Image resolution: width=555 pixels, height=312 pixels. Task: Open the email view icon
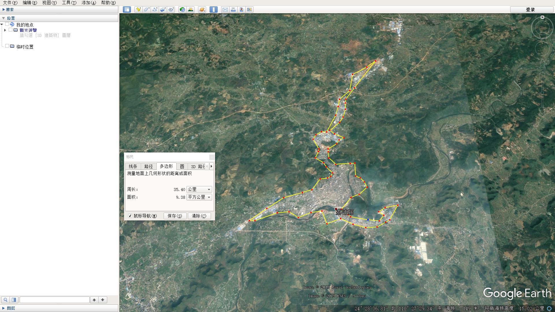225,10
